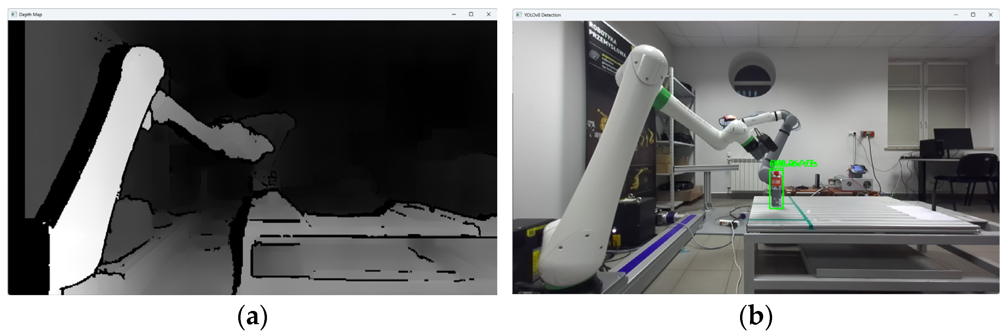The width and height of the screenshot is (1008, 336).
Task: Click the figure label (a)
Action: point(252,317)
